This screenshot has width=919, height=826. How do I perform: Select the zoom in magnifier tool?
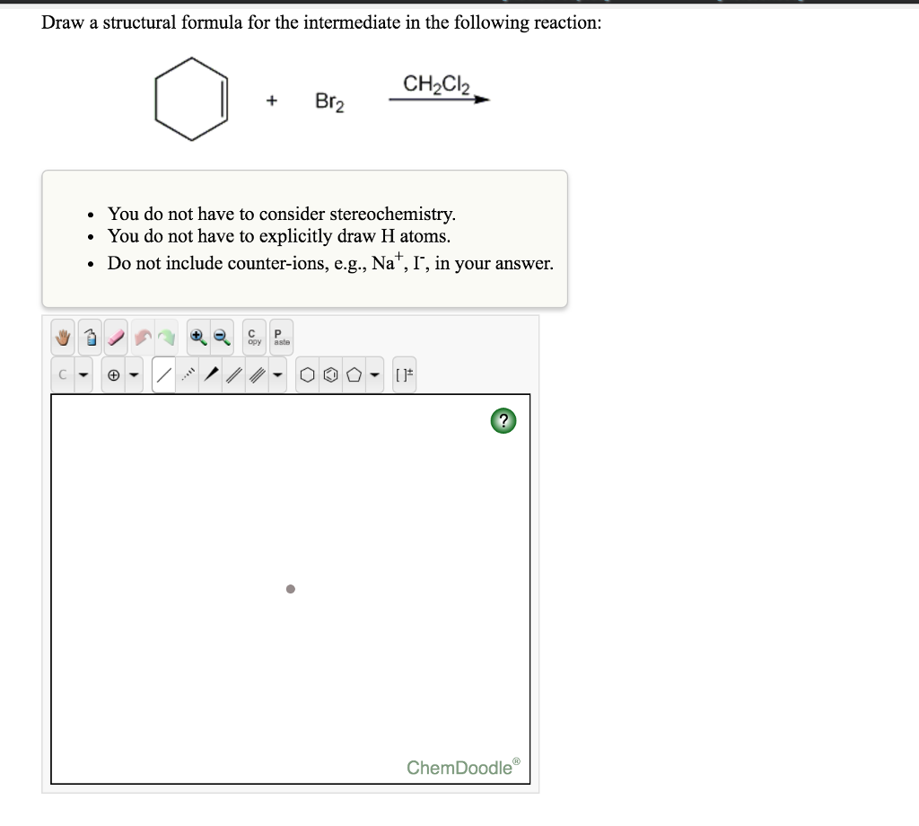tap(197, 337)
